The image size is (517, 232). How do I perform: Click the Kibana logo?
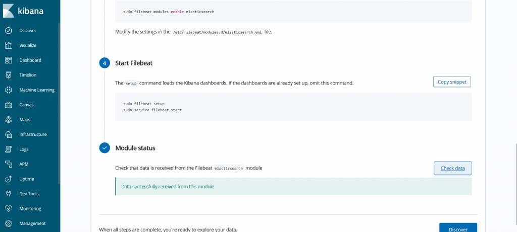point(23,11)
